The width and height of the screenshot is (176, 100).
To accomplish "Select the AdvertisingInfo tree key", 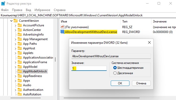I will (x=33, y=35).
